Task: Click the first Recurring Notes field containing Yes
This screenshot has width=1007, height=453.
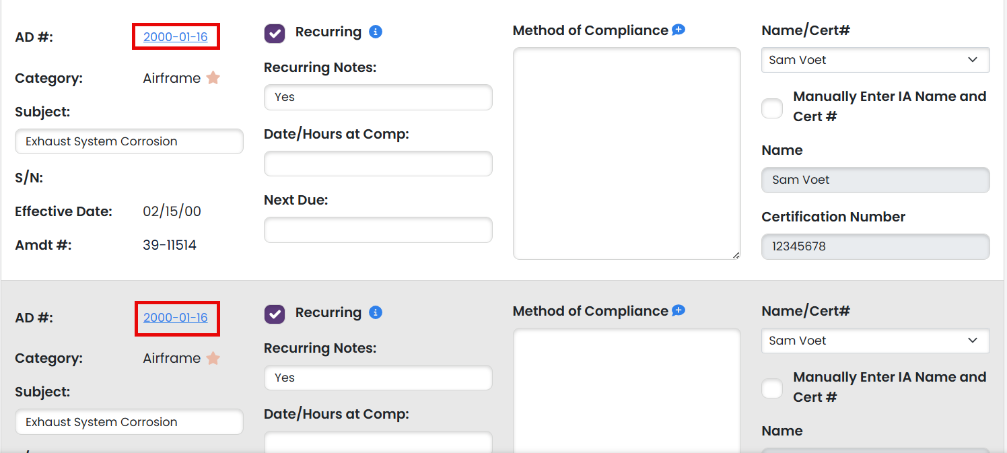Action: 378,97
